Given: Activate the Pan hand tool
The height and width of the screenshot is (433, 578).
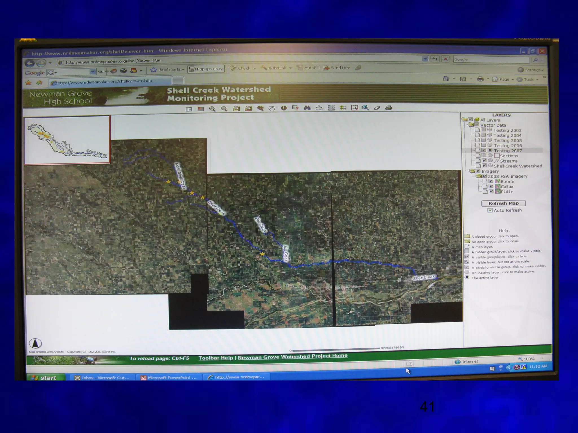Looking at the screenshot, I should [x=272, y=108].
